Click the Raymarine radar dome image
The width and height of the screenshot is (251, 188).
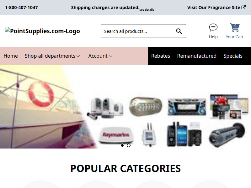coord(116,135)
